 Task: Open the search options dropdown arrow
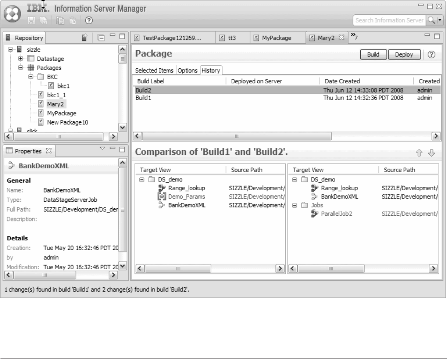point(440,20)
